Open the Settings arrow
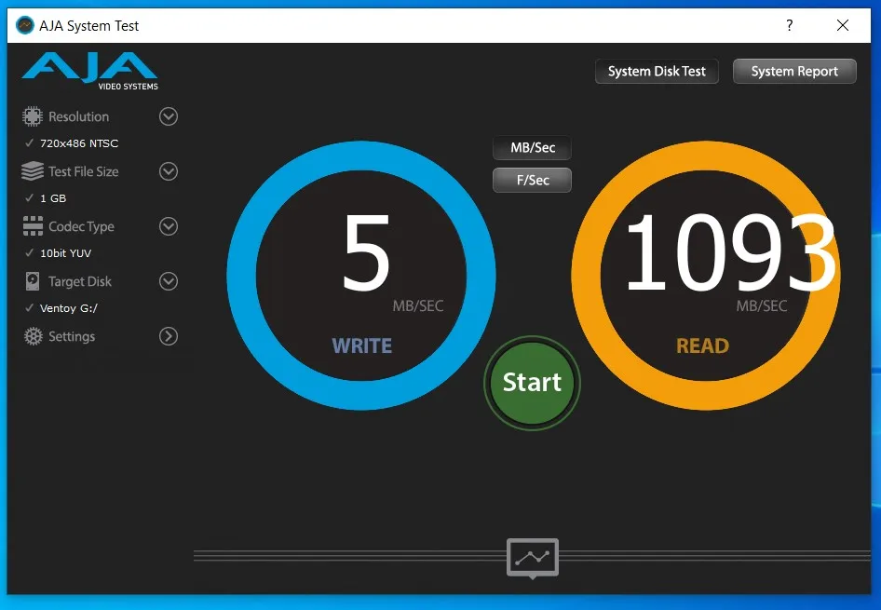The height and width of the screenshot is (610, 881). (x=169, y=336)
